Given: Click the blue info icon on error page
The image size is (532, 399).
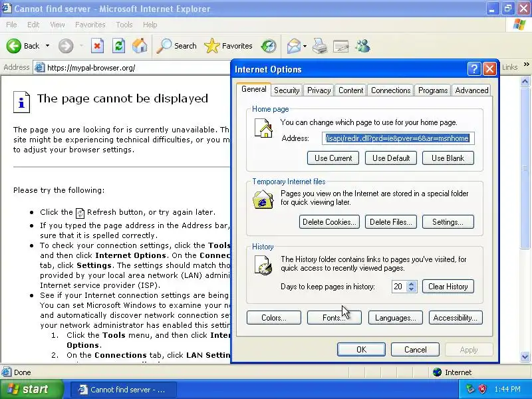Looking at the screenshot, I should pyautogui.click(x=21, y=102).
